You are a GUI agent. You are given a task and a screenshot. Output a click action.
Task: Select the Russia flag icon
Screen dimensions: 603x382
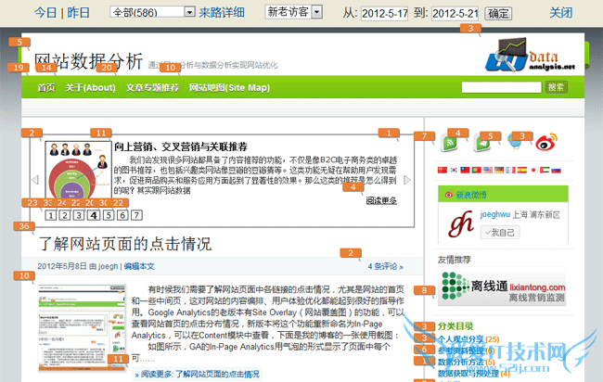click(556, 170)
